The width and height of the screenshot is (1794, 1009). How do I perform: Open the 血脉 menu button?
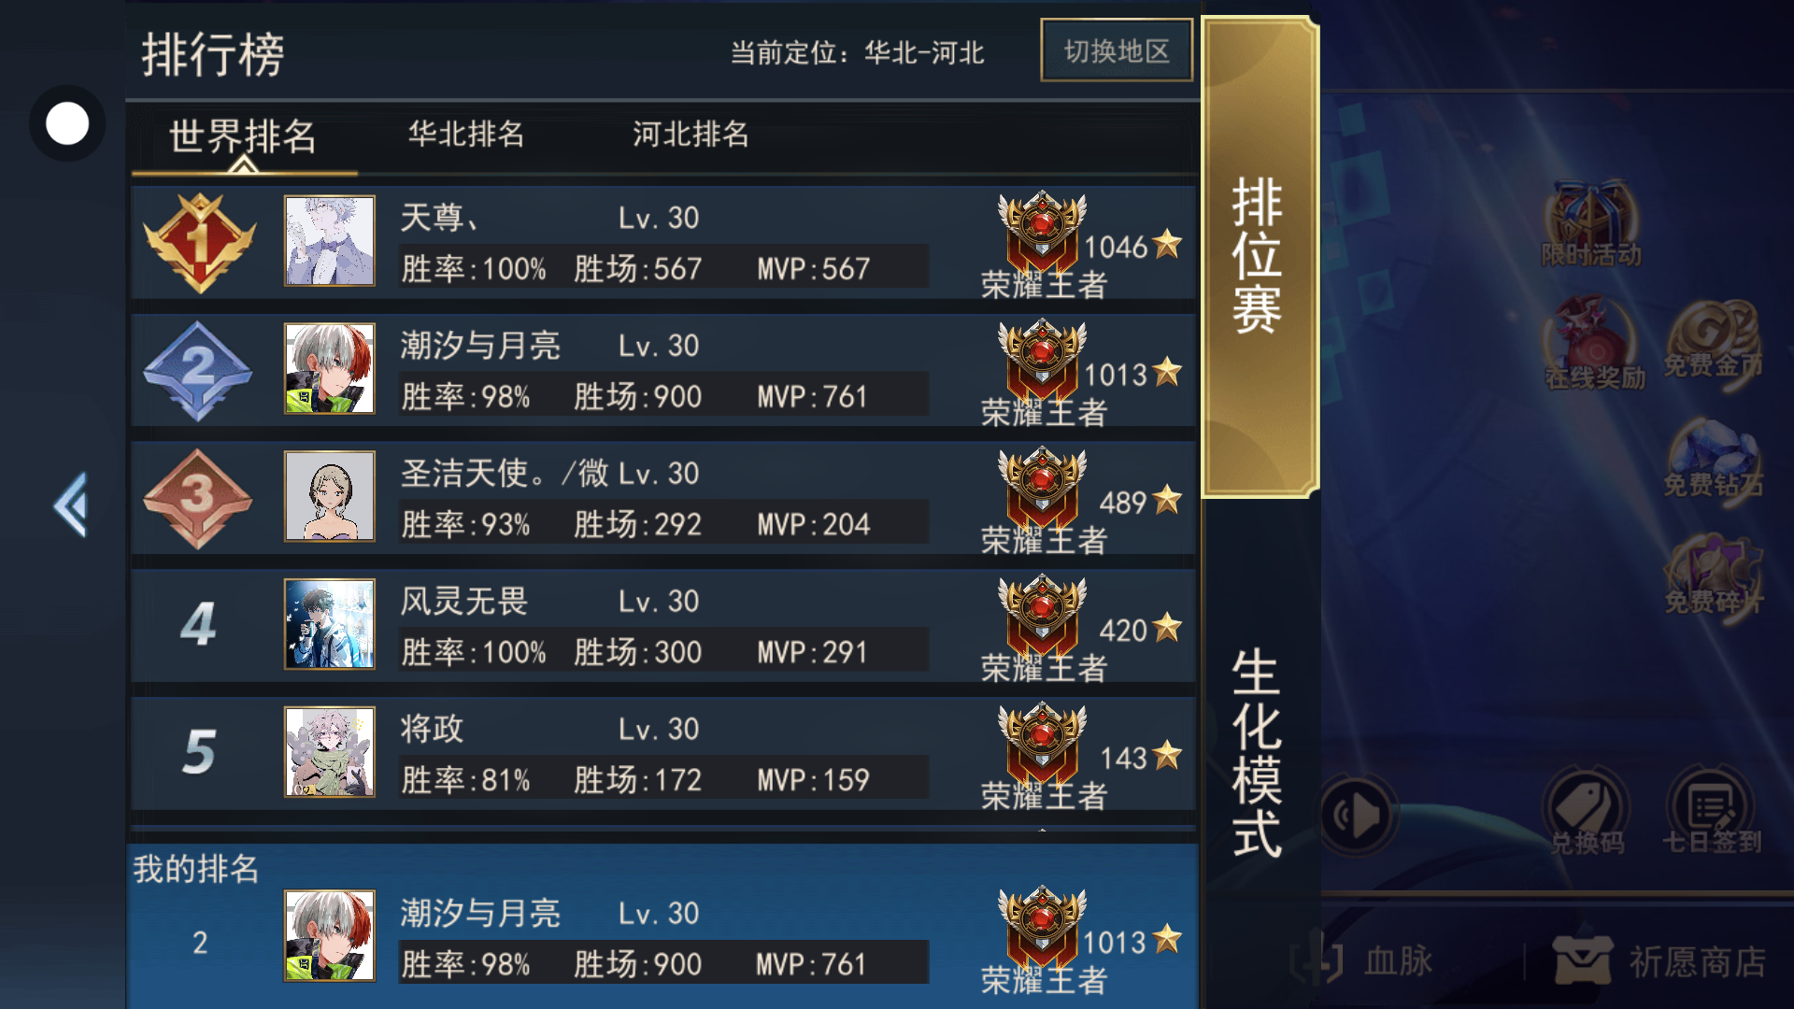(1362, 960)
